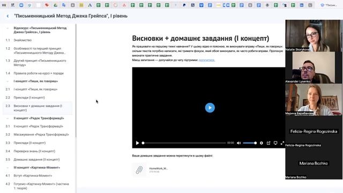Select Felicia-Regina Rogozinska's participant tile
This screenshot has width=343, height=193.
tap(314, 131)
